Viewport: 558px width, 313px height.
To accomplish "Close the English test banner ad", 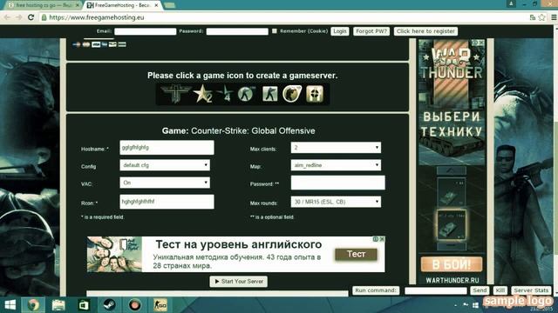I will (382, 239).
